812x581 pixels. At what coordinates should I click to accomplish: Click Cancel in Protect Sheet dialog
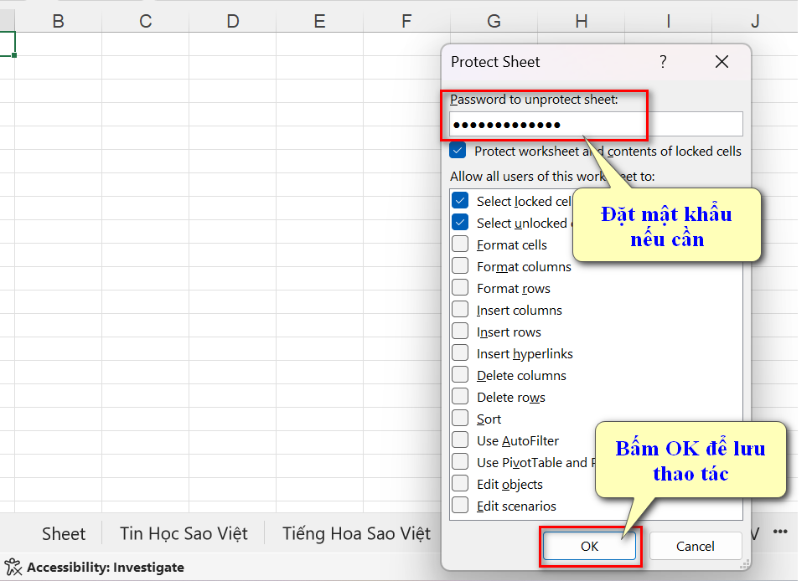click(695, 546)
